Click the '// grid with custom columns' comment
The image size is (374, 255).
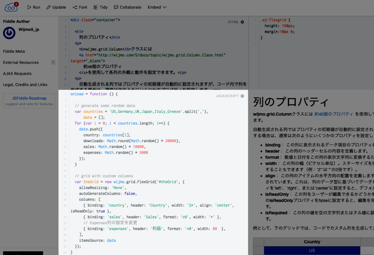104,176
